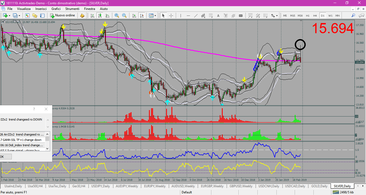This screenshot has height=195, width=366.
Task: Select the Fibonacci time zones tool
Action: (x=266, y=16)
